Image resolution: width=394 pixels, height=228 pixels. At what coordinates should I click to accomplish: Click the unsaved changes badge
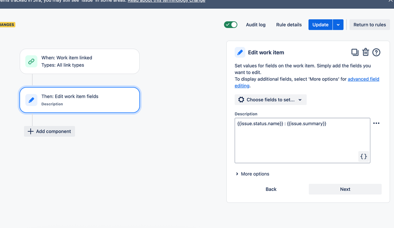[7, 24]
